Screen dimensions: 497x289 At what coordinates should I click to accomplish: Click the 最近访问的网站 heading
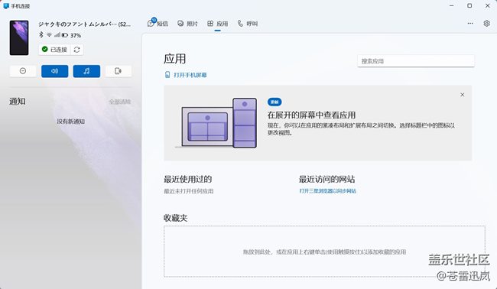[x=326, y=180]
